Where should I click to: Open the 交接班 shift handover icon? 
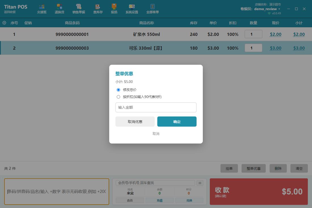pos(42,9)
